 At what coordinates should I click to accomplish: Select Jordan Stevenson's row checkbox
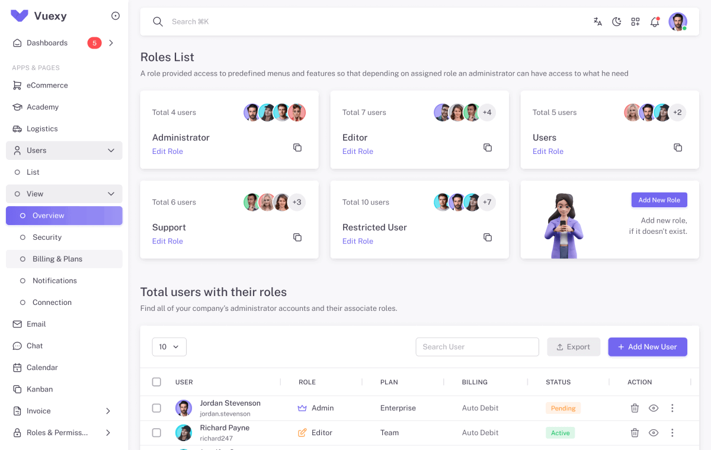pos(156,408)
